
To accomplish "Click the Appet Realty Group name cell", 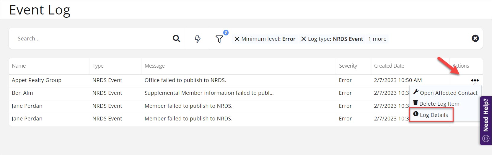I will [37, 80].
